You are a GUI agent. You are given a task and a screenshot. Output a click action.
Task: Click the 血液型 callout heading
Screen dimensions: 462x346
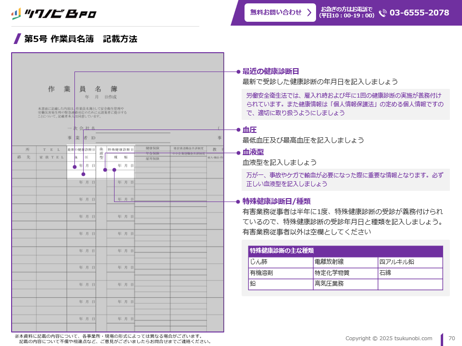coord(253,152)
